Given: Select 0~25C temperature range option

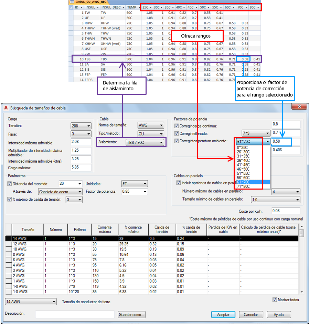Looking at the screenshot, I should [x=253, y=148].
